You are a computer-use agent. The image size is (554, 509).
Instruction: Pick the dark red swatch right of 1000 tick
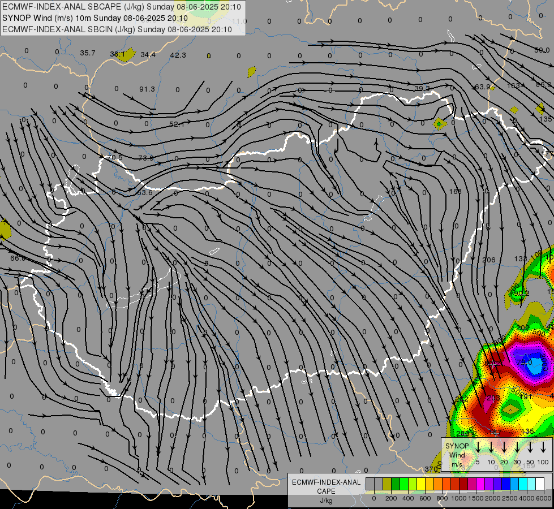pyautogui.click(x=463, y=484)
